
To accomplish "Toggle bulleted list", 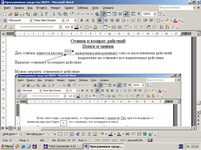I will [139, 20].
